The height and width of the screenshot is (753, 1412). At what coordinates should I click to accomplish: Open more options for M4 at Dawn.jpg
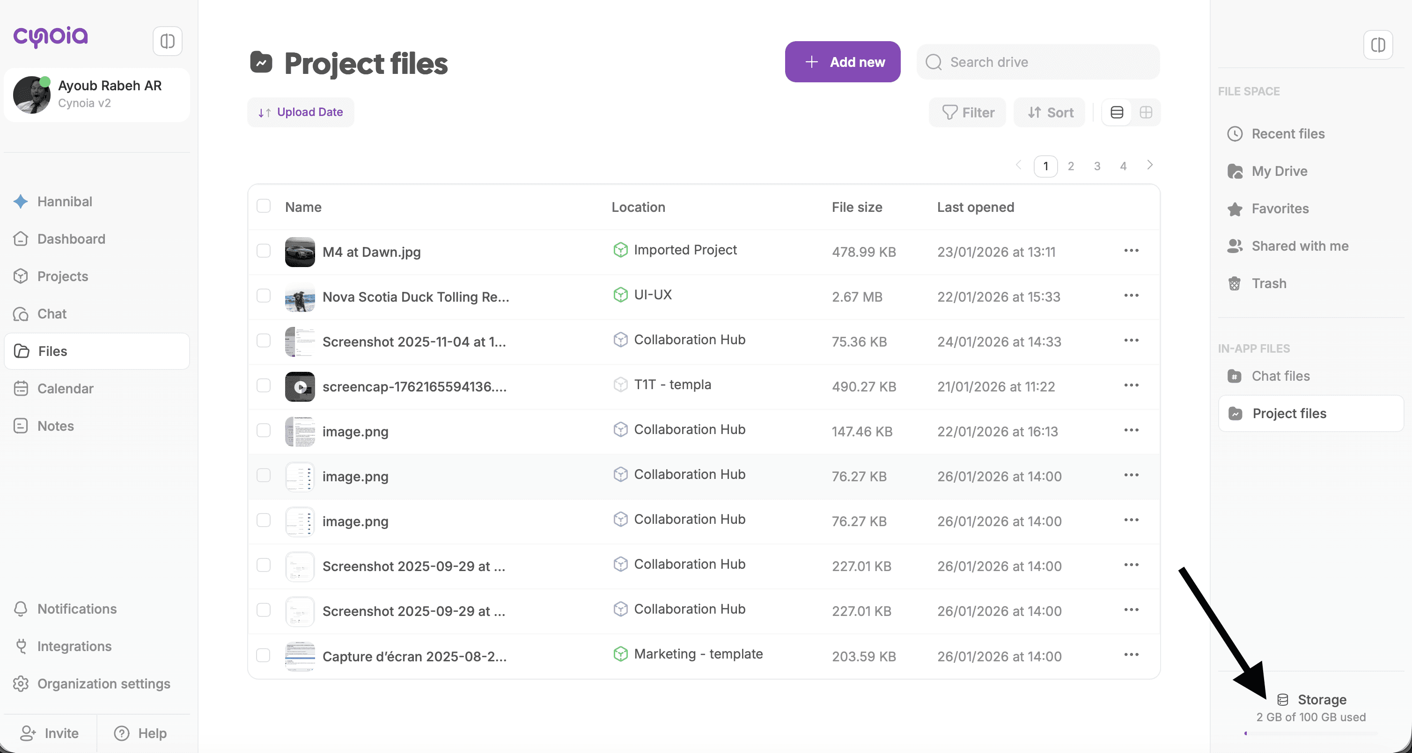pos(1131,251)
